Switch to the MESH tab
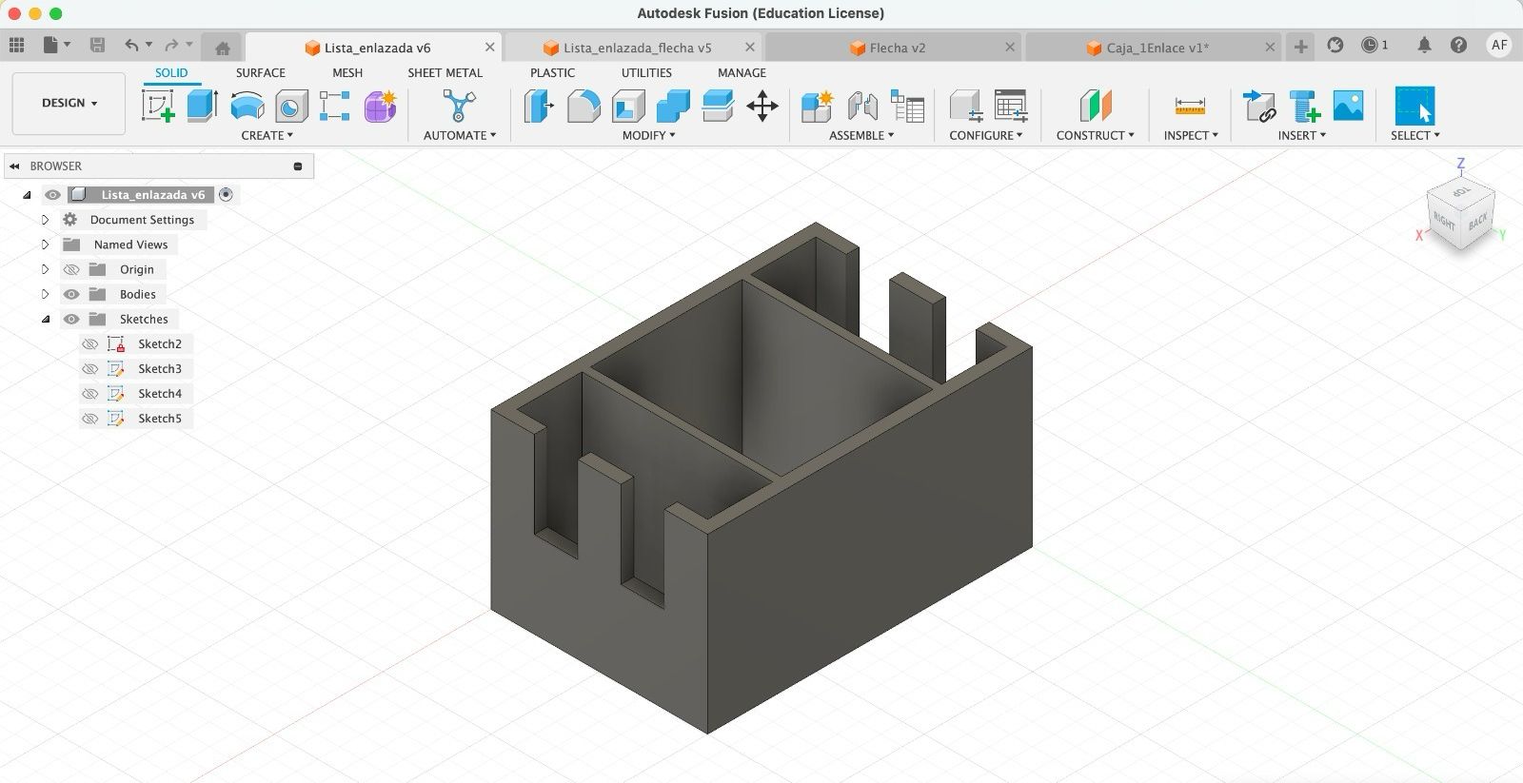1523x783 pixels. point(346,72)
